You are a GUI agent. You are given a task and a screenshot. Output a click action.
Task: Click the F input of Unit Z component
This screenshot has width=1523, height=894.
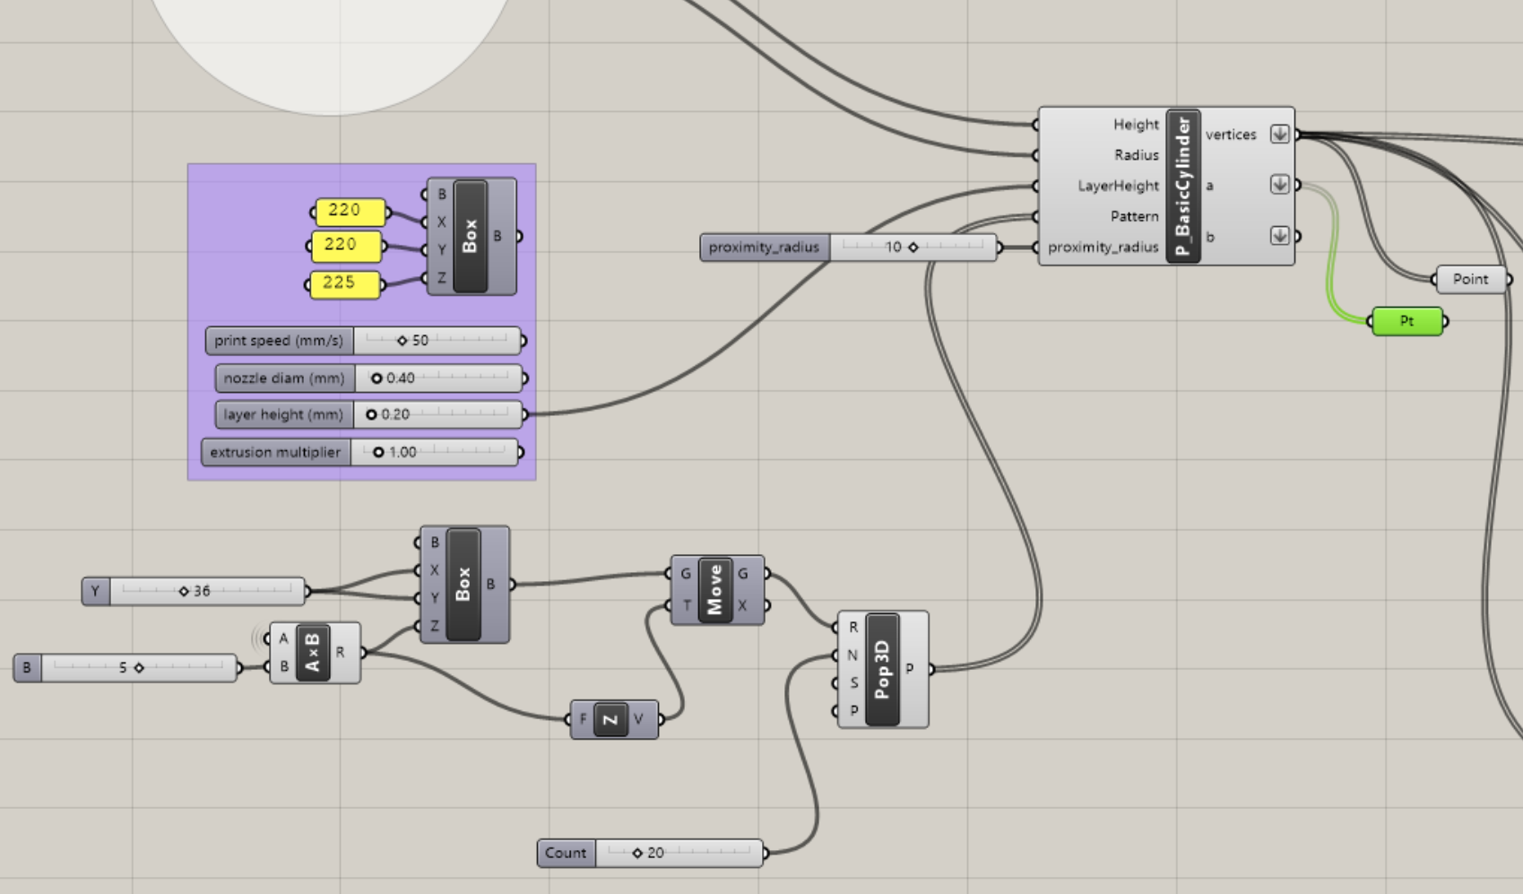(583, 719)
